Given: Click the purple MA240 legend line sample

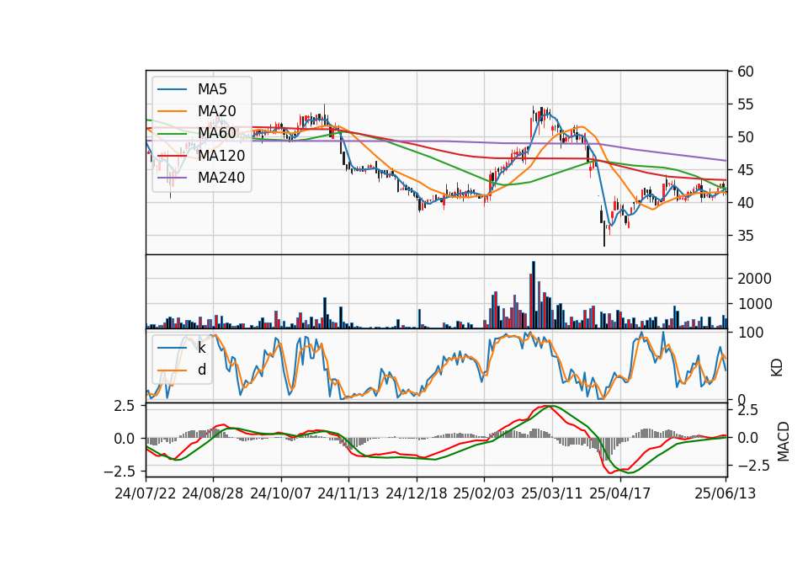Looking at the screenshot, I should pos(172,178).
